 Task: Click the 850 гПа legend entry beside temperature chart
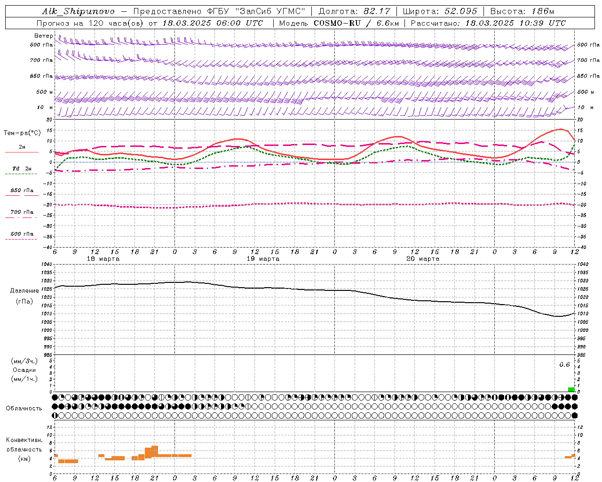pyautogui.click(x=22, y=191)
